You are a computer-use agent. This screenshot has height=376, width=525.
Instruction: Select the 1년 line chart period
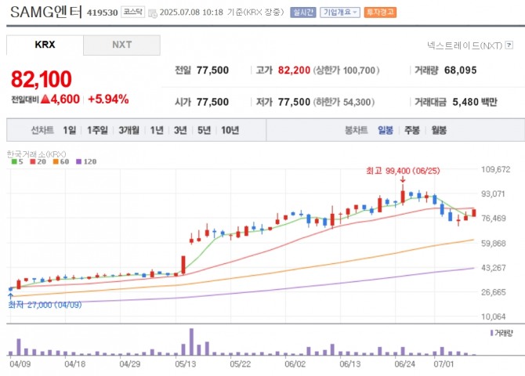(x=157, y=130)
